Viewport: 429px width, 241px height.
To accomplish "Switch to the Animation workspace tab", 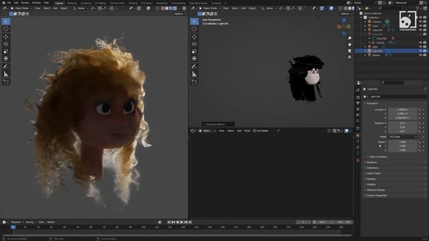I will pyautogui.click(x=147, y=3).
